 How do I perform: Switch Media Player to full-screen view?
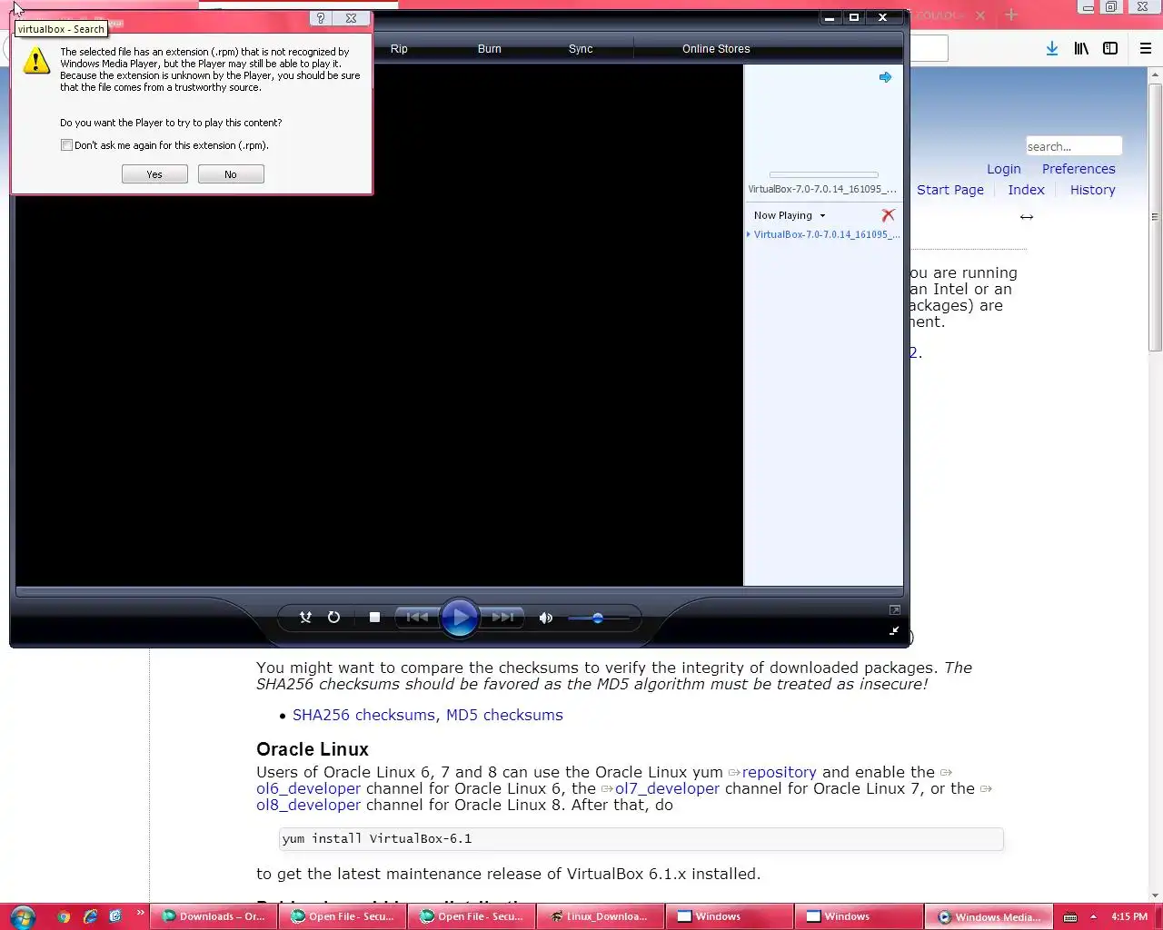tap(895, 610)
